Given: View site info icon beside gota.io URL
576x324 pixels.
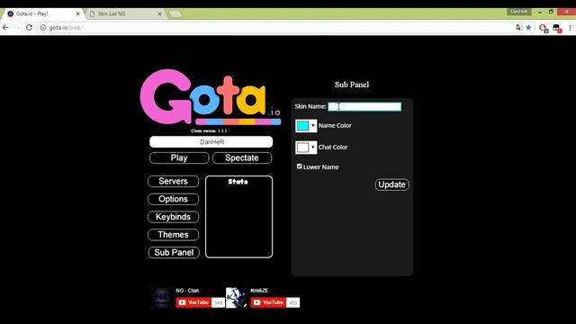Looking at the screenshot, I should [x=43, y=28].
